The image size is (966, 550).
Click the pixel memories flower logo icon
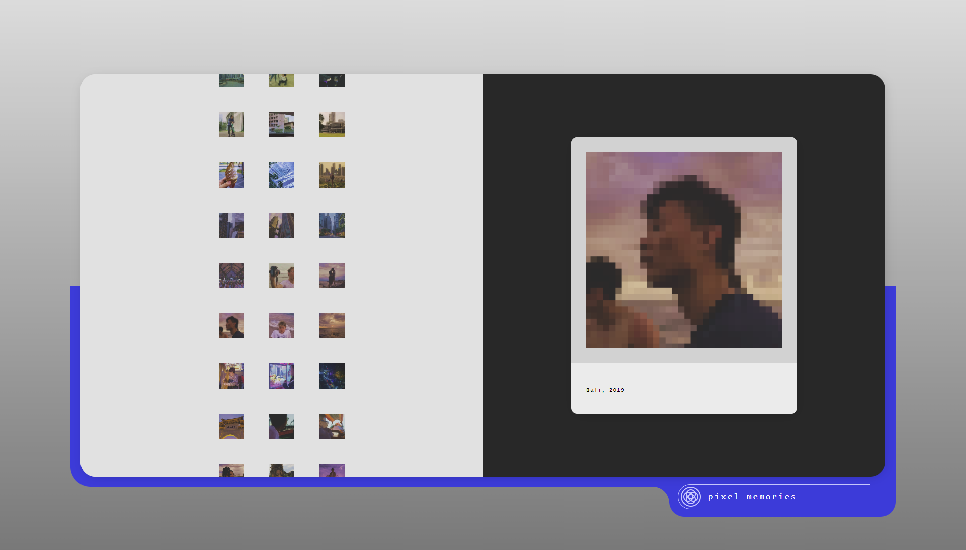[x=691, y=497]
